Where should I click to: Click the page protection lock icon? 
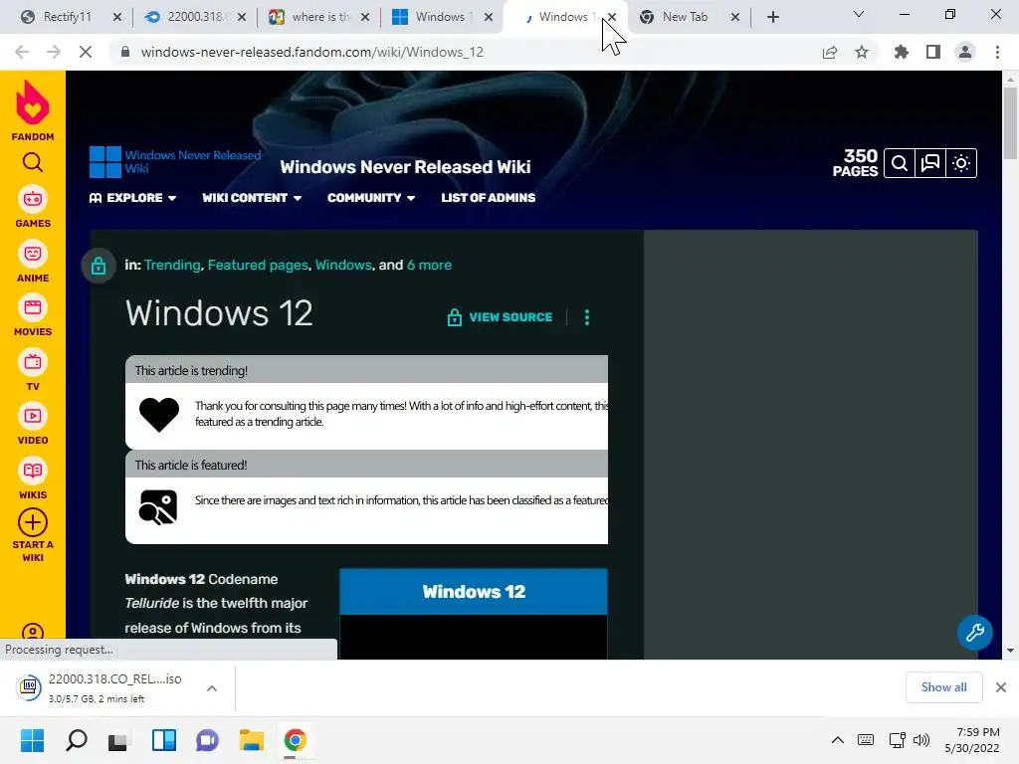coord(99,266)
